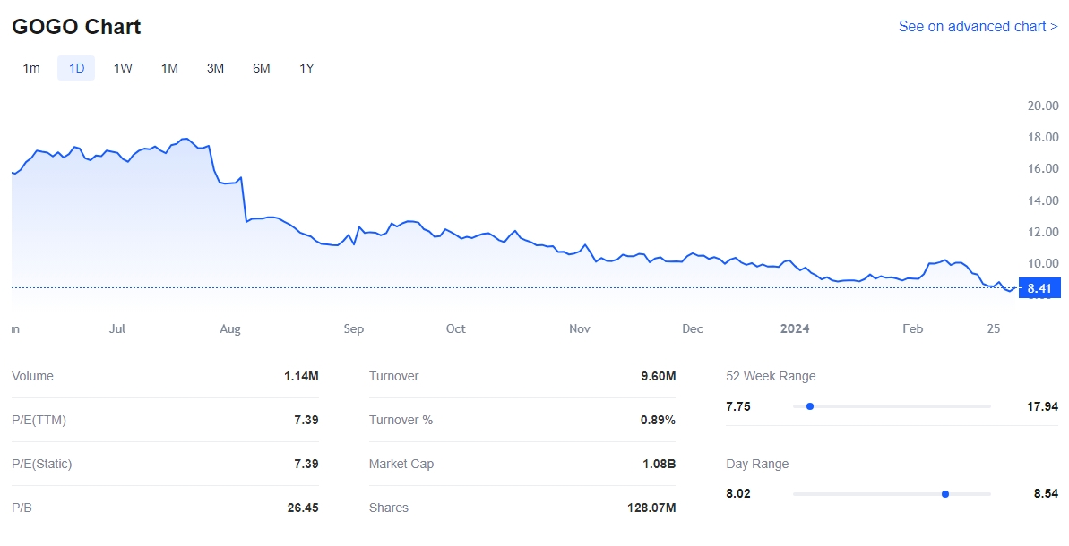Click the Aug label on time axis
1069x546 pixels.
click(230, 329)
